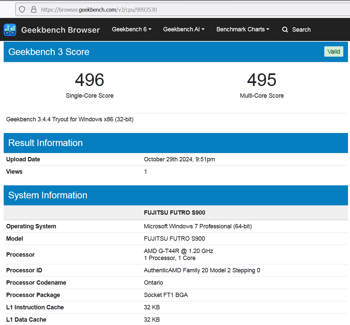Image resolution: width=350 pixels, height=325 pixels.
Task: Click the Multi-Core Score label
Action: coord(262,96)
